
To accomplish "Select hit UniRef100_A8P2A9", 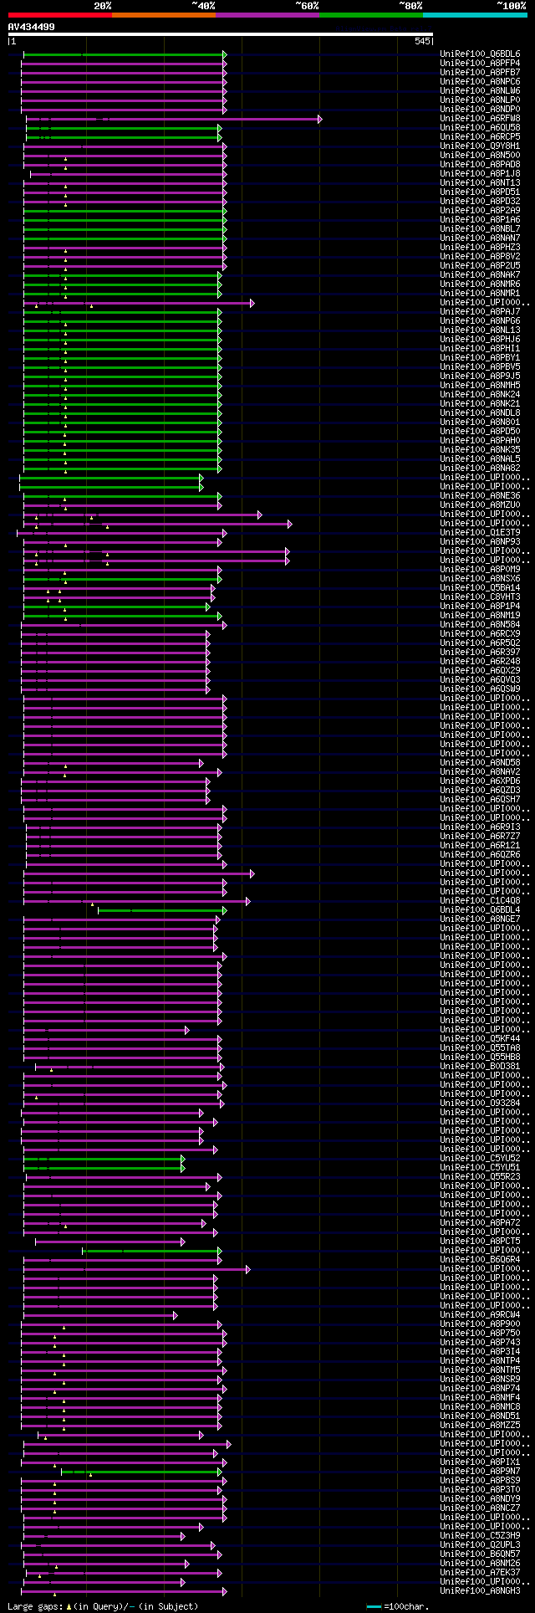I will click(x=480, y=210).
